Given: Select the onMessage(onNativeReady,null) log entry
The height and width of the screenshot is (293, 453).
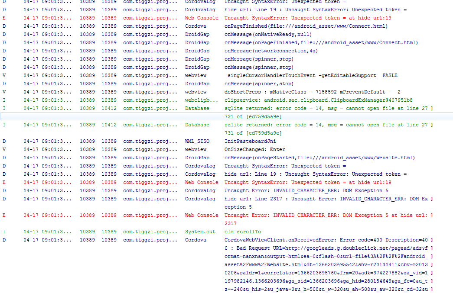Looking at the screenshot, I should [268, 35].
